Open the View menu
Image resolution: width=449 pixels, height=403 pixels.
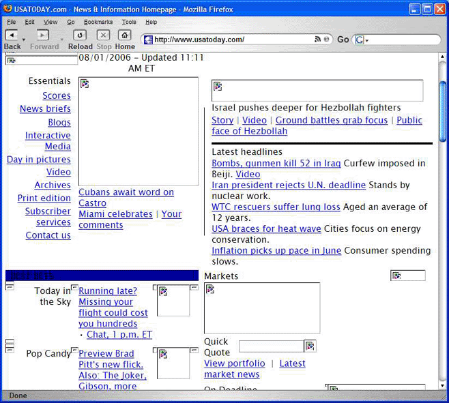50,22
